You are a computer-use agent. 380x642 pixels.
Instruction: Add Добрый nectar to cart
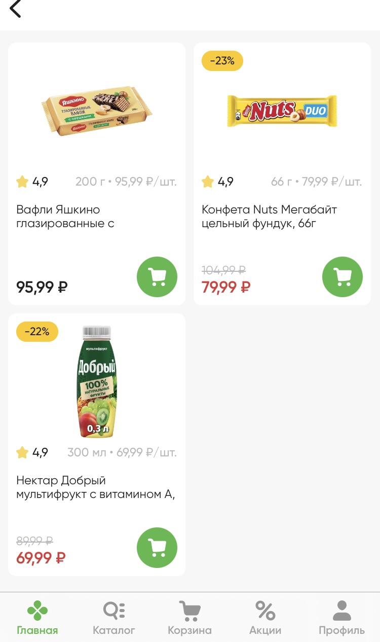[x=157, y=548]
